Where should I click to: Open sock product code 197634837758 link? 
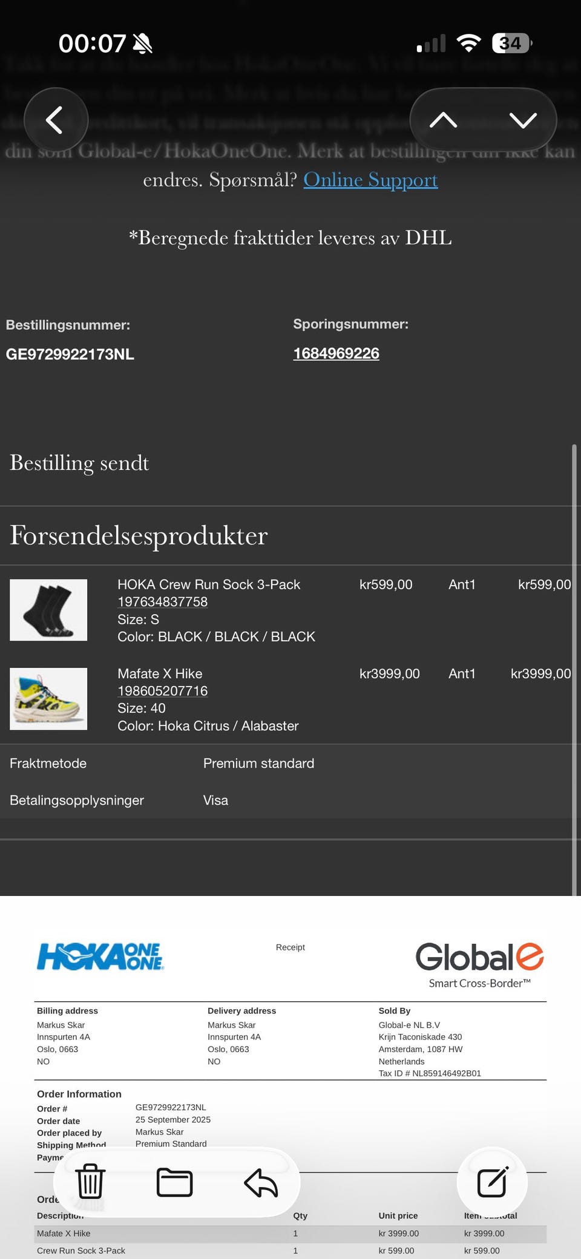162,602
